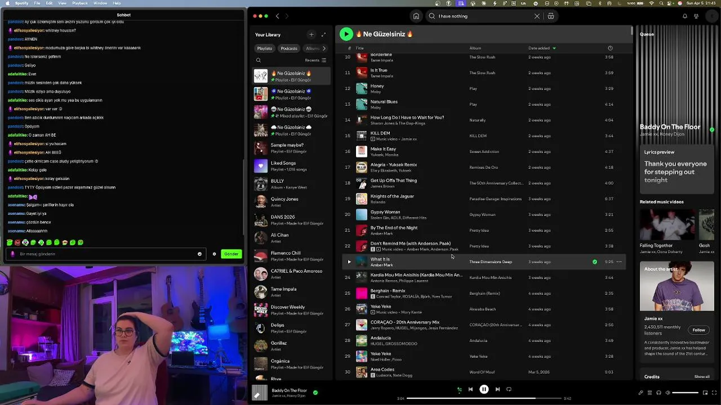This screenshot has height=405, width=721.
Task: Select the Gypsy Woman track row
Action: tap(484, 214)
